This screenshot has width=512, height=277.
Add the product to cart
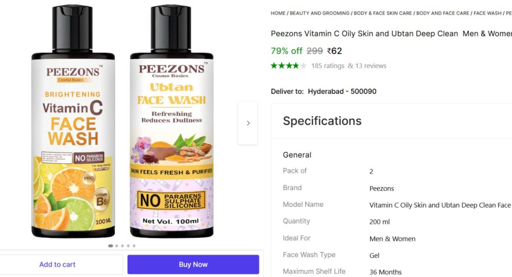(x=58, y=264)
